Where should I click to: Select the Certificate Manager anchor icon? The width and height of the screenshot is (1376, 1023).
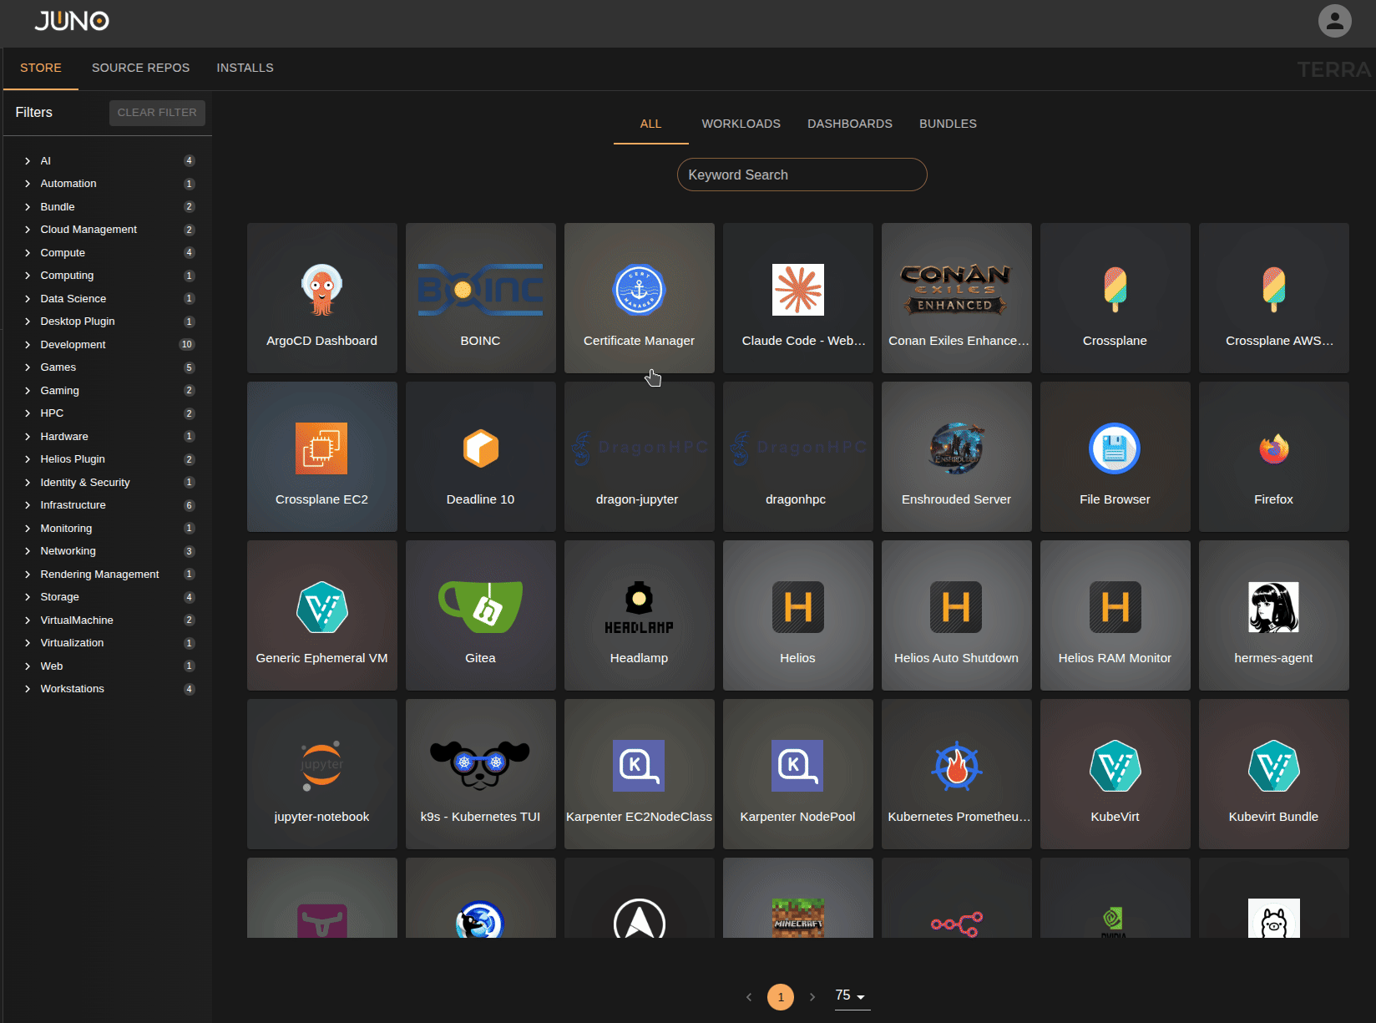coord(639,290)
